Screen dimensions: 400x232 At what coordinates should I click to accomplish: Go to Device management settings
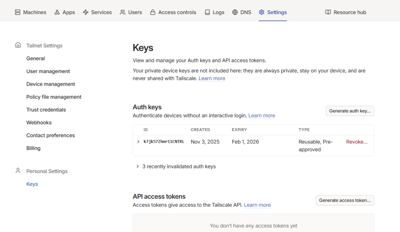51,84
